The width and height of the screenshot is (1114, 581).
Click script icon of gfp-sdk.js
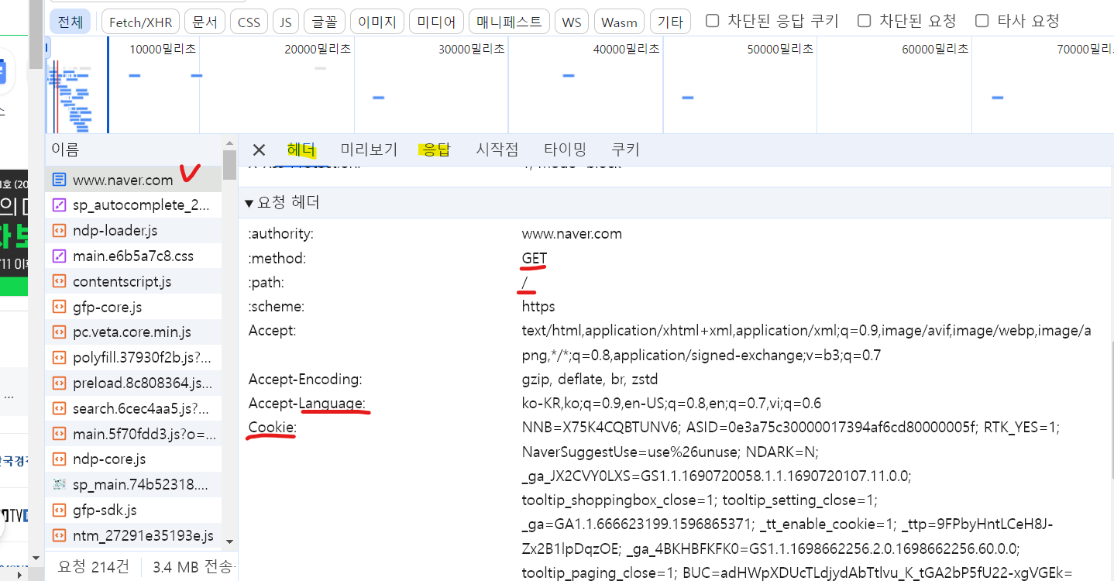(59, 510)
